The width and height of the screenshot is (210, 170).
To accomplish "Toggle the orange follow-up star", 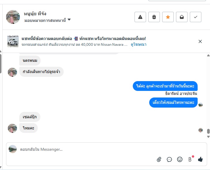I will click(x=168, y=17).
